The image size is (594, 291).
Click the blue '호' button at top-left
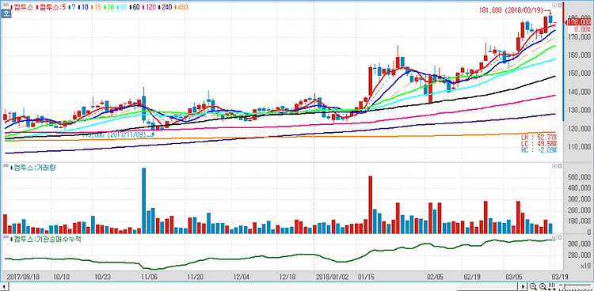pos(6,14)
